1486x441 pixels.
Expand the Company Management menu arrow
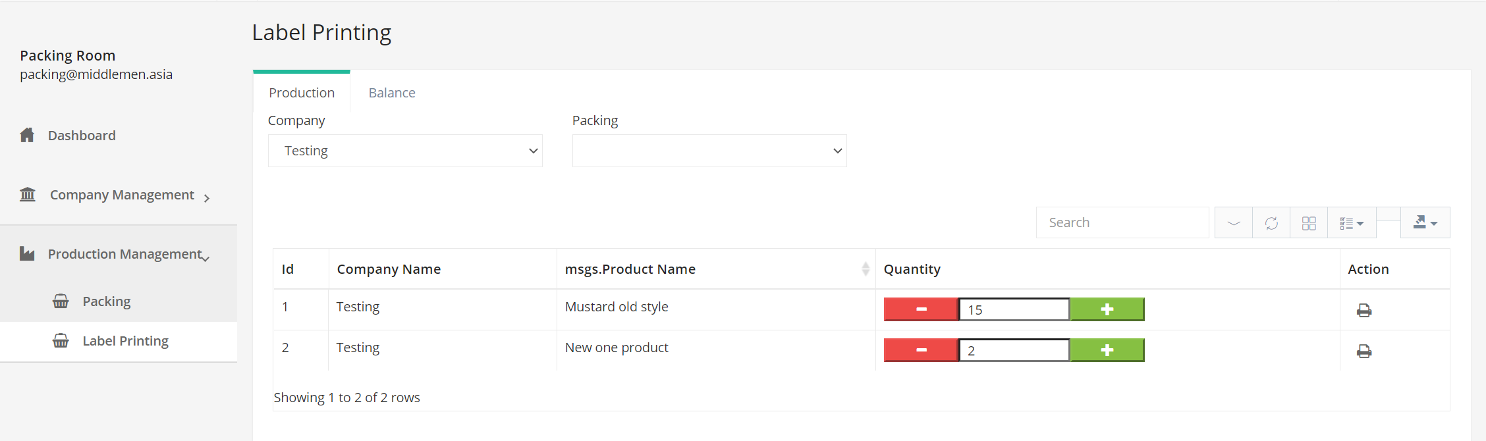[x=207, y=198]
